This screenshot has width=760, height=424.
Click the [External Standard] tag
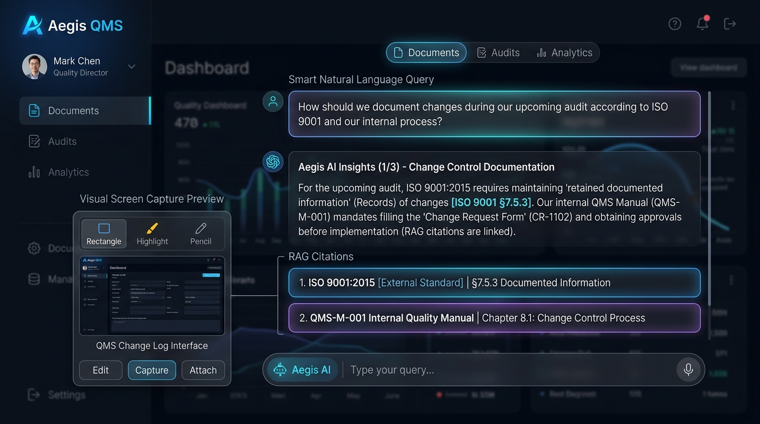click(x=420, y=283)
